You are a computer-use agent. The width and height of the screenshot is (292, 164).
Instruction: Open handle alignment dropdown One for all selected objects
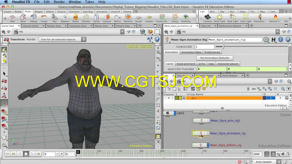click(x=62, y=39)
